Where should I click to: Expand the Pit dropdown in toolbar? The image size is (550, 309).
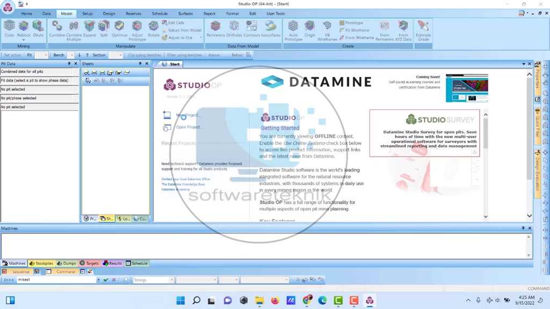point(46,55)
